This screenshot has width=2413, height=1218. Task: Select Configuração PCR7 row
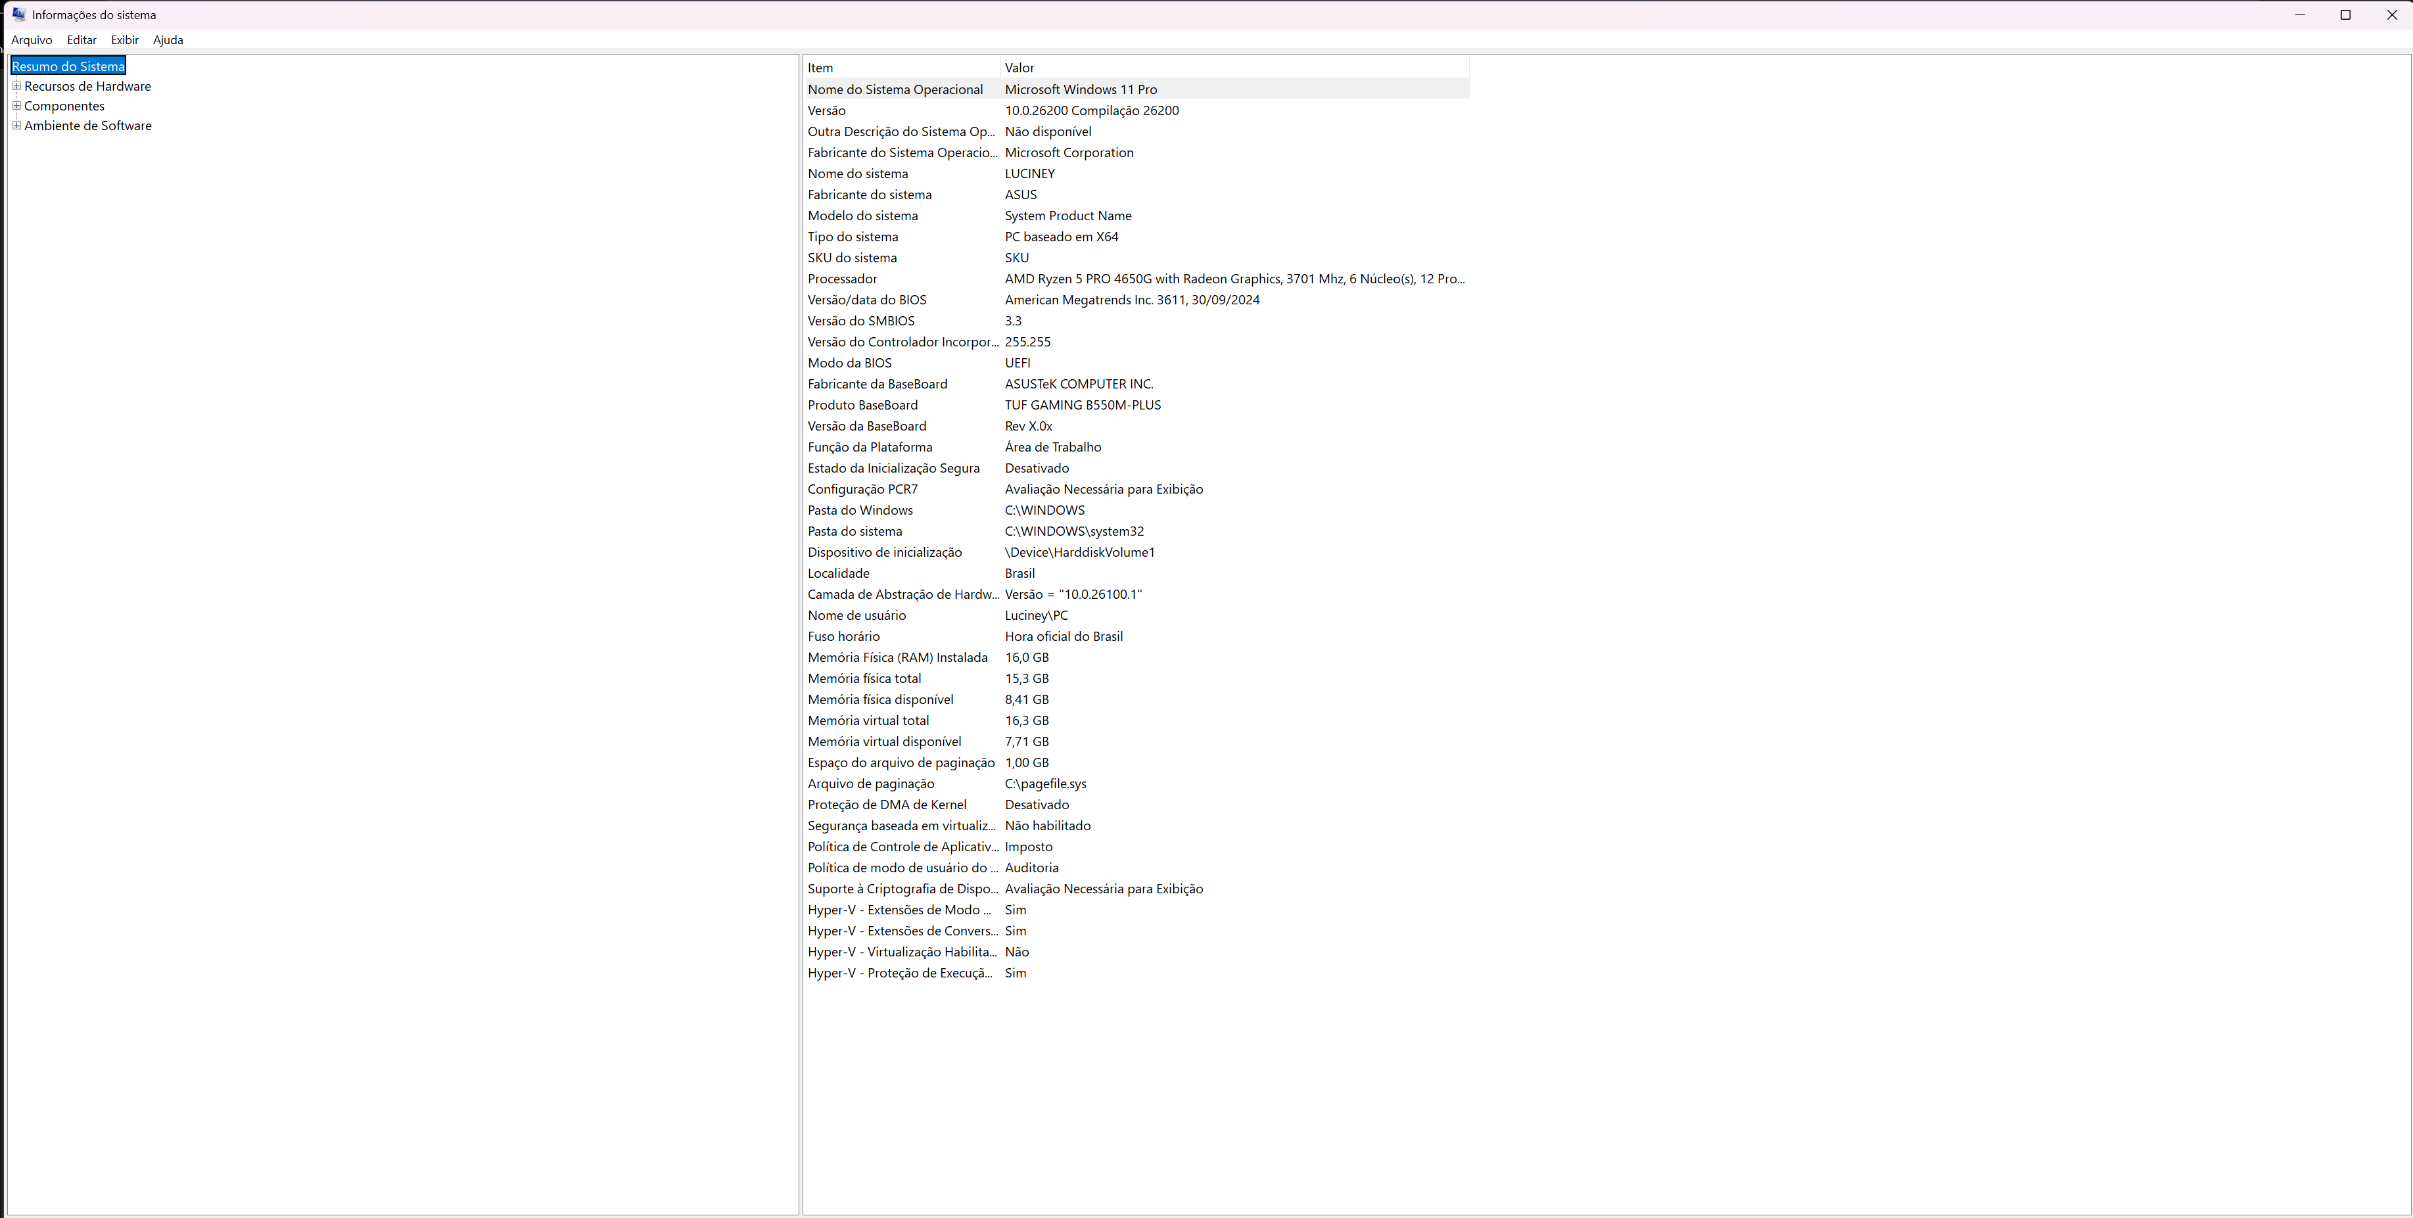click(x=1137, y=489)
